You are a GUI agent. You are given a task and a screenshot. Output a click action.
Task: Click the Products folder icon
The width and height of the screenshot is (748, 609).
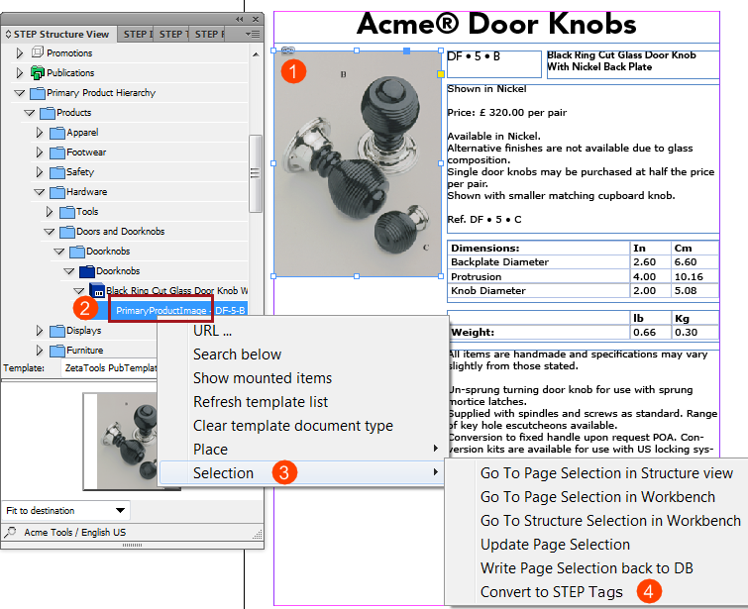pos(48,113)
